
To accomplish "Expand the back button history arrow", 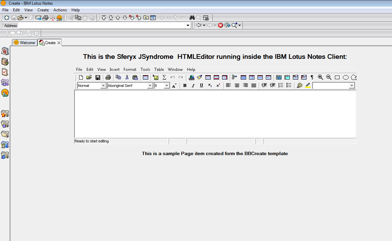I will pos(204,25).
